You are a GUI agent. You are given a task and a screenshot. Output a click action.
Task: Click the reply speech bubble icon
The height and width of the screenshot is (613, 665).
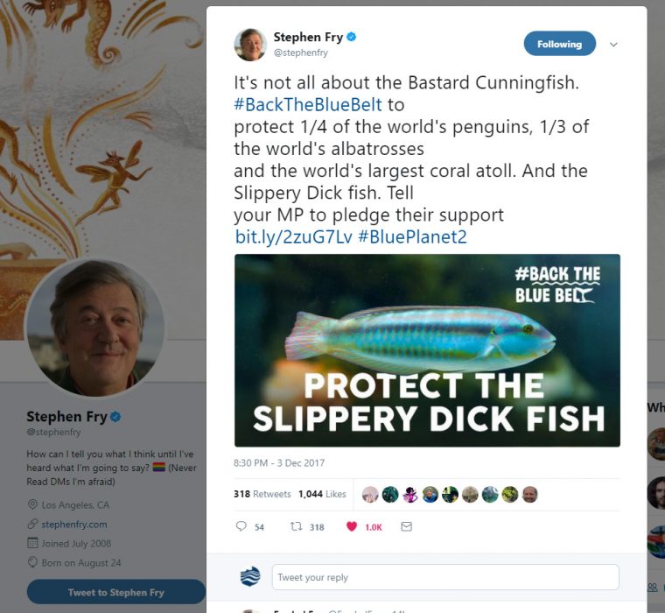click(x=241, y=526)
